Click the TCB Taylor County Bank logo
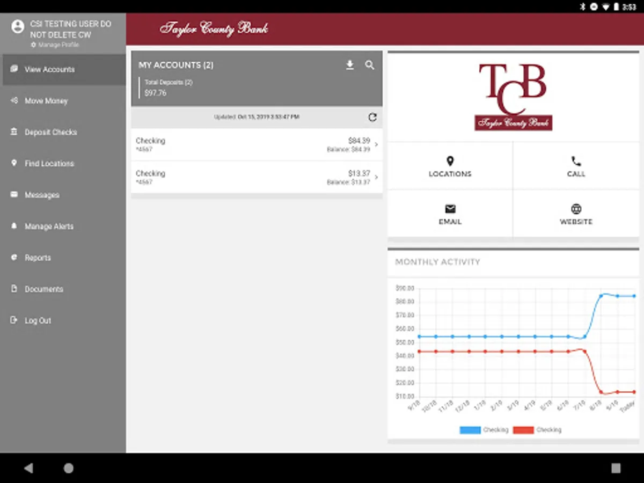 [x=514, y=97]
